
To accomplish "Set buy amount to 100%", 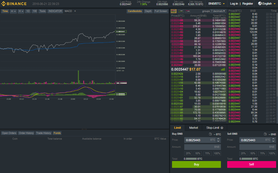I will coord(217,153).
